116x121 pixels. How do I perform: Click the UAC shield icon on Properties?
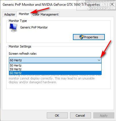pos(82,37)
